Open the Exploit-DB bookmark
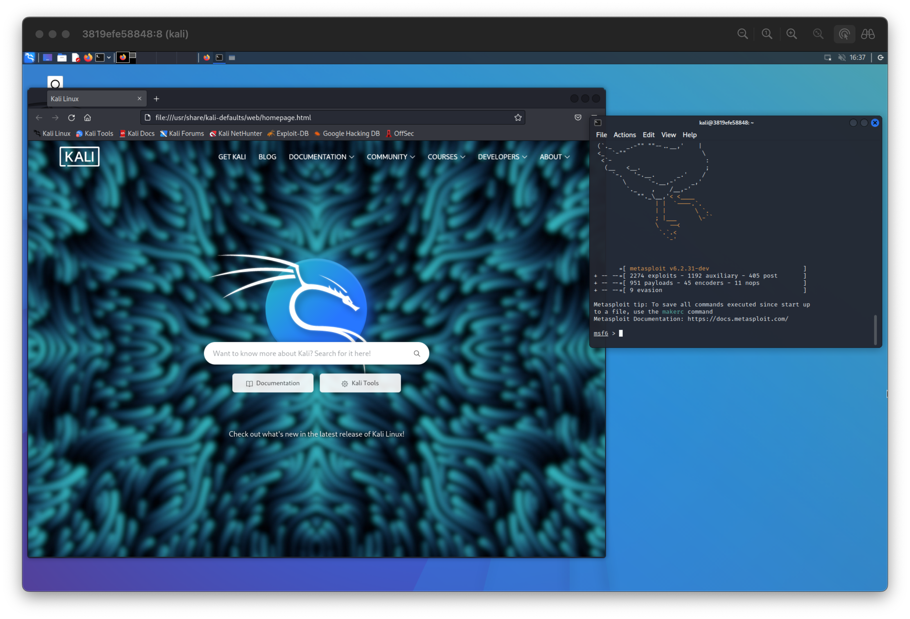Screen dimensions: 910x619 coord(288,134)
